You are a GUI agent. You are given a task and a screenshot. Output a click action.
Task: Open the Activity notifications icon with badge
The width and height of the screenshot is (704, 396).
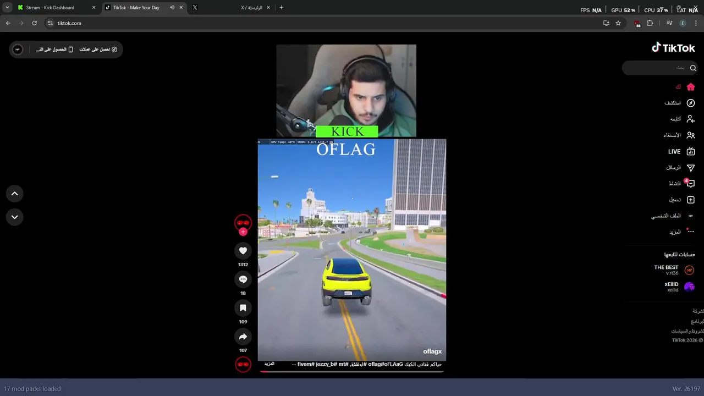tap(690, 183)
